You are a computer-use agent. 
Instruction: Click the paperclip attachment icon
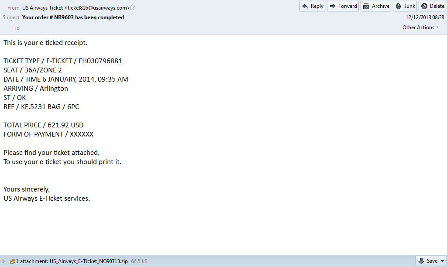(x=12, y=261)
